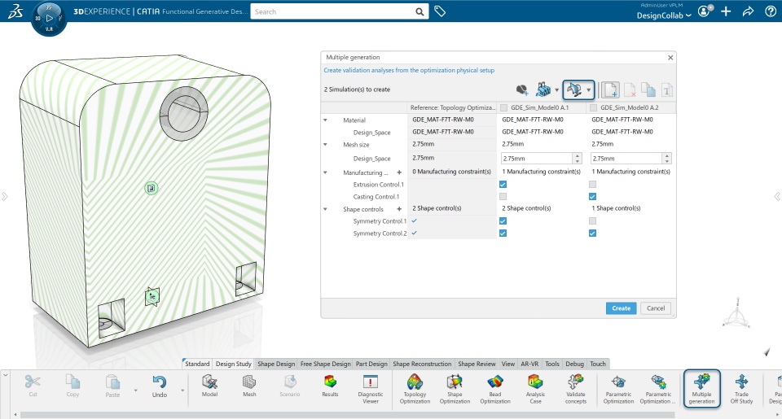
Task: Check Extrusion Control.1 for Model0 A.2
Action: [x=592, y=185]
